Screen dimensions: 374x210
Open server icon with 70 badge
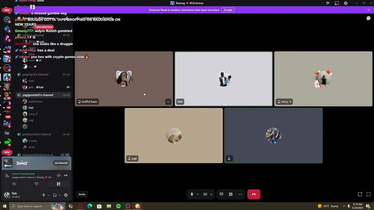point(7,95)
